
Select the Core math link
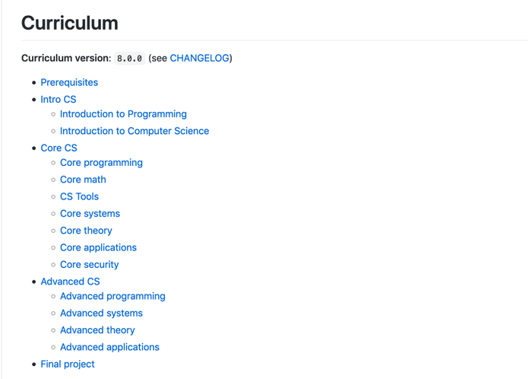[83, 180]
